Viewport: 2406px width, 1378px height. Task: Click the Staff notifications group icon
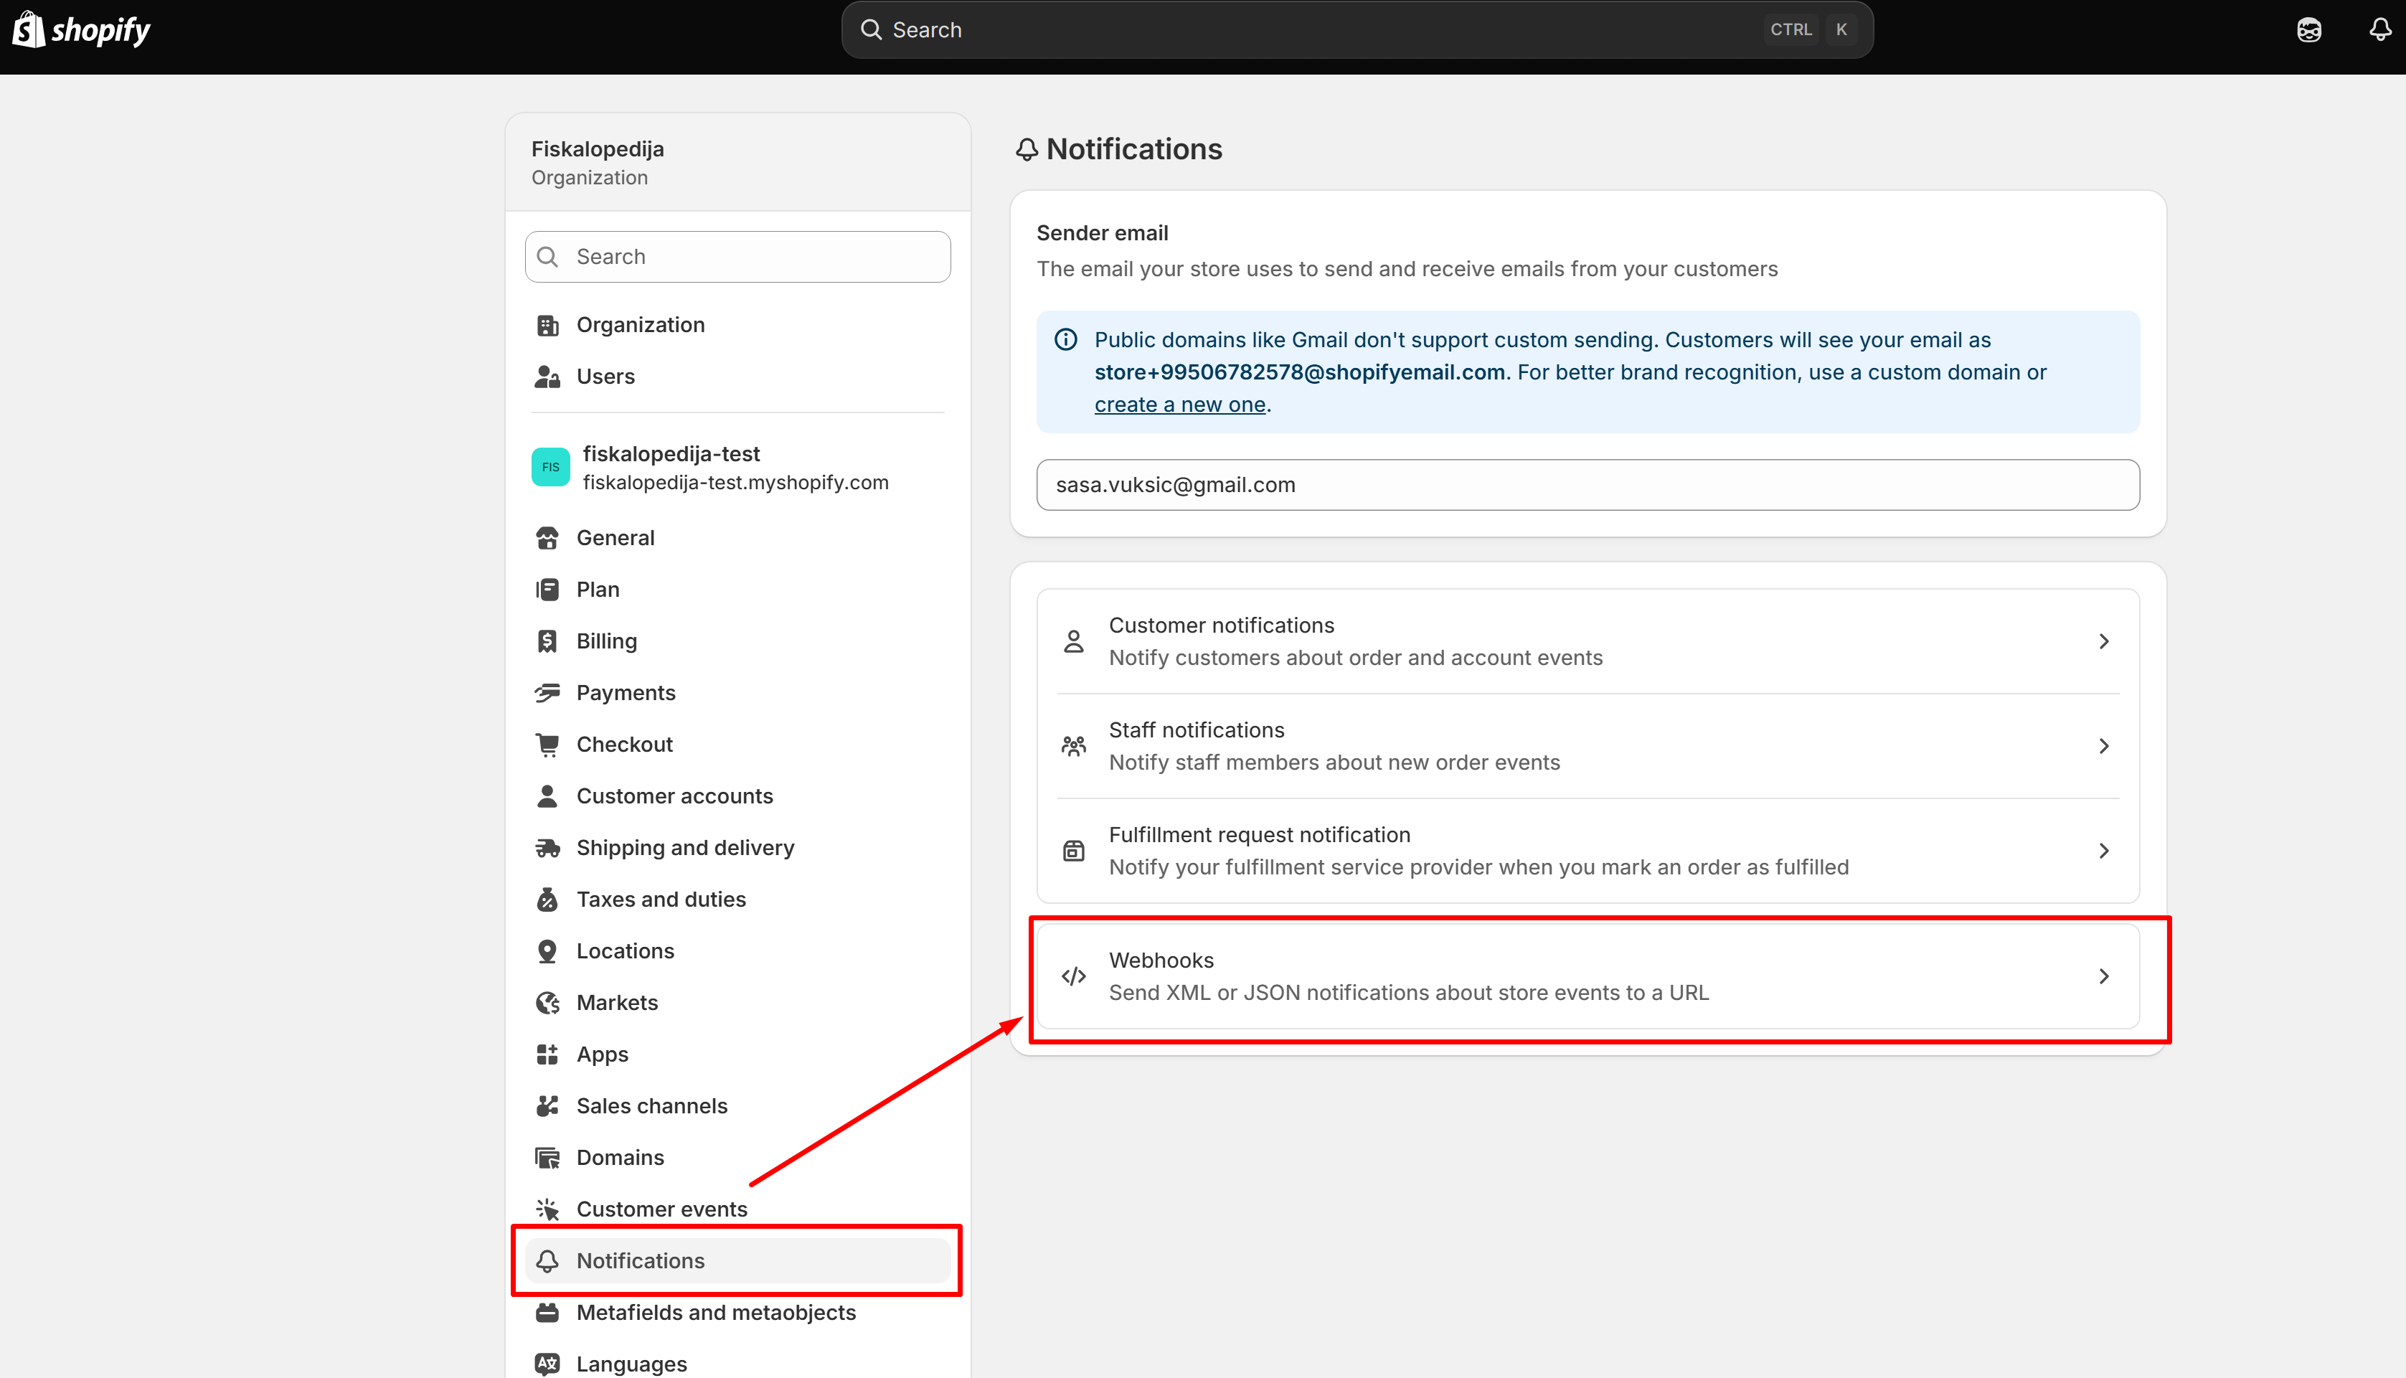tap(1073, 747)
